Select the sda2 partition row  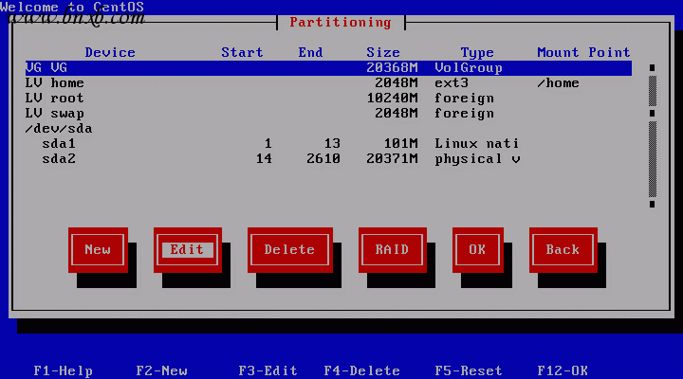328,159
